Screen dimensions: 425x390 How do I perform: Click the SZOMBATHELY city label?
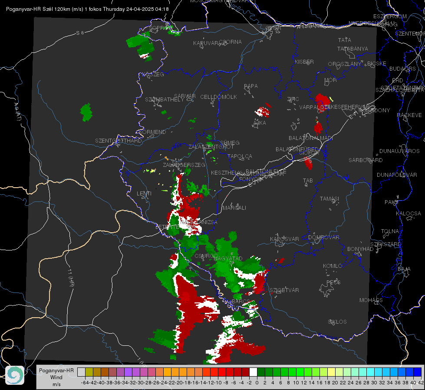165,100
